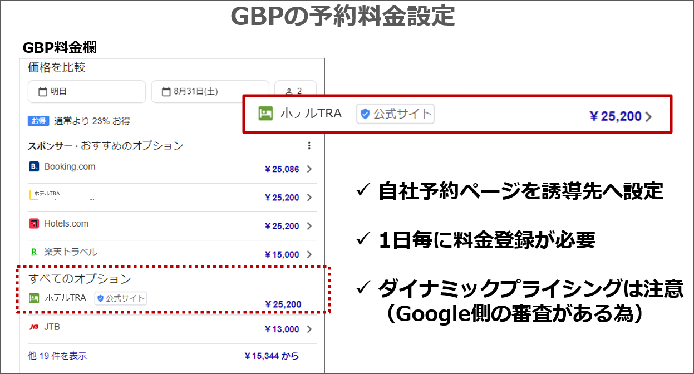The width and height of the screenshot is (694, 374).
Task: Click the blue お得 deal badge
Action: coord(38,121)
